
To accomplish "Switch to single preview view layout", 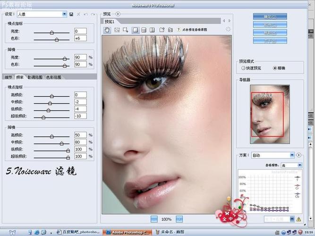I will pyautogui.click(x=136, y=30).
